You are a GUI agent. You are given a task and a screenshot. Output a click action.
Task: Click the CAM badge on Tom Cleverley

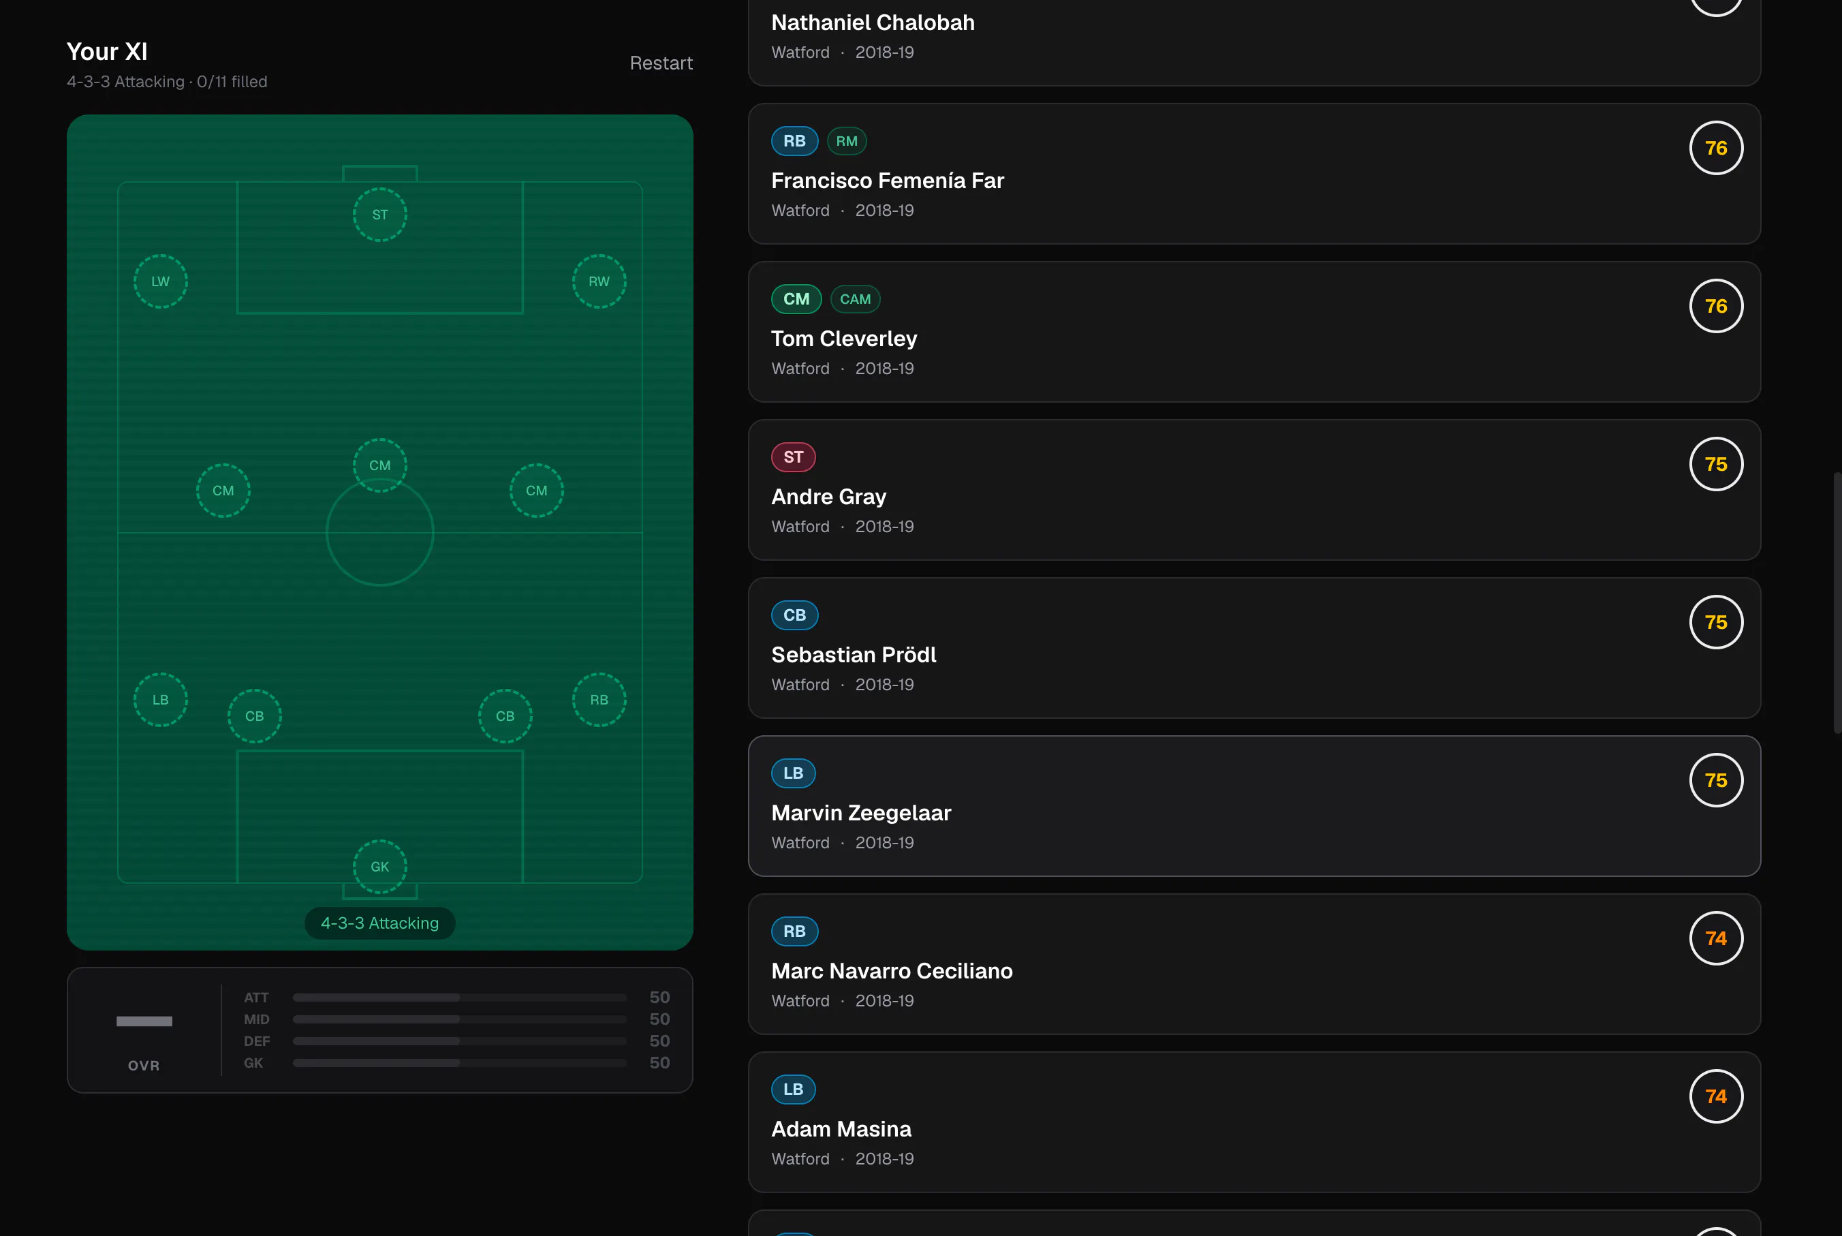click(856, 298)
